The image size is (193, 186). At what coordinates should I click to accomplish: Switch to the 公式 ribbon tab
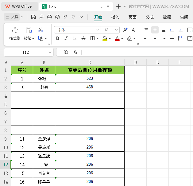(150, 17)
